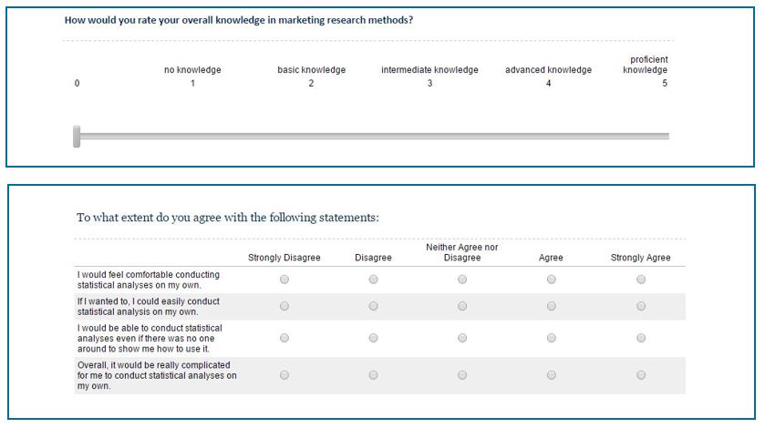This screenshot has width=765, height=428.
Task: Select Strongly Agree for no one around statement
Action: 641,338
